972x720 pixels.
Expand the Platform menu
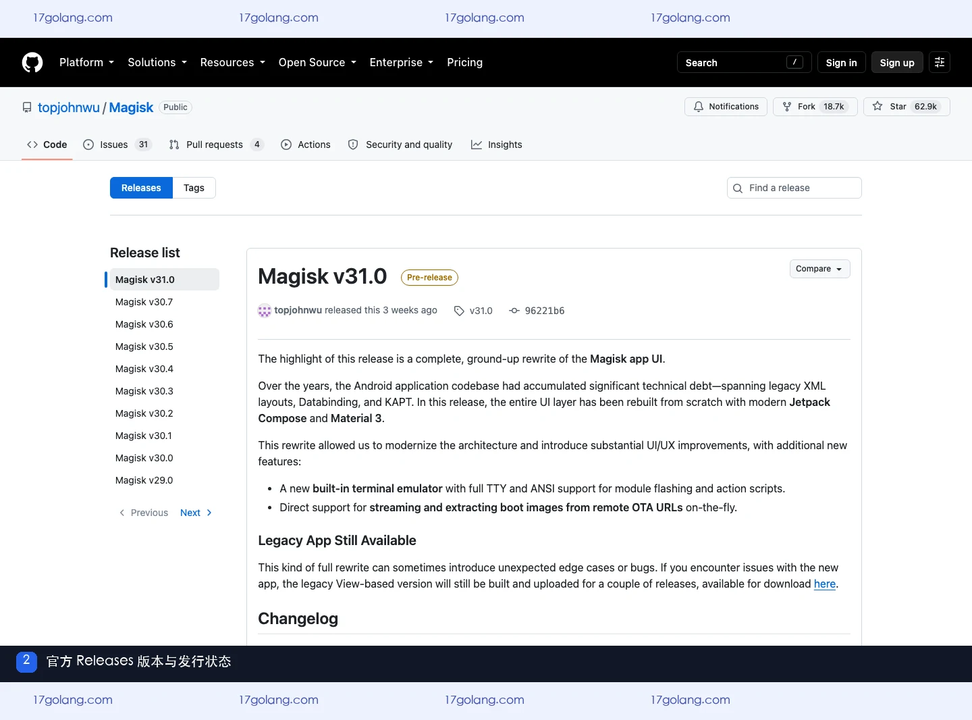(x=86, y=62)
